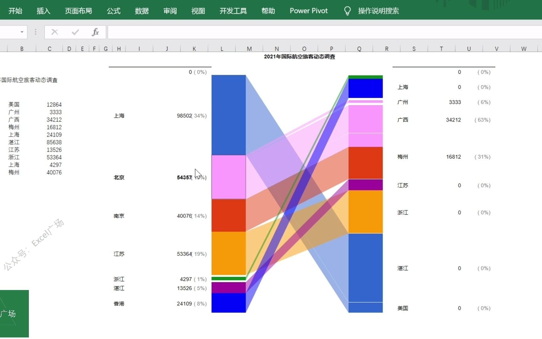Select the pink 北京 block in chart
Viewport: 542px width, 339px height.
tap(228, 177)
